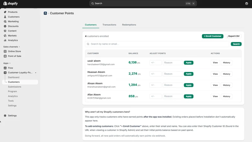Click the Enroll Customer button
The width and height of the screenshot is (252, 142).
(x=212, y=36)
